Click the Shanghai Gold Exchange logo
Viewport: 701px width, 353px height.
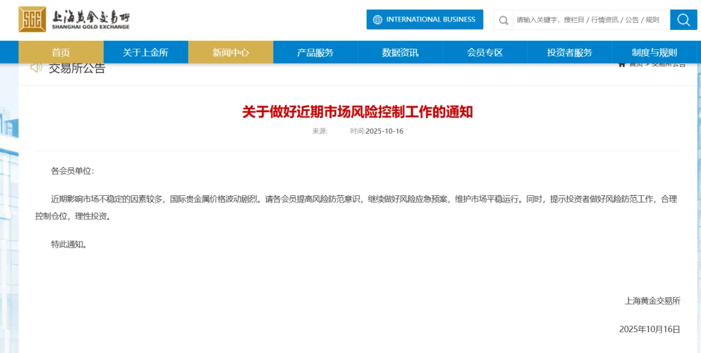tap(74, 19)
